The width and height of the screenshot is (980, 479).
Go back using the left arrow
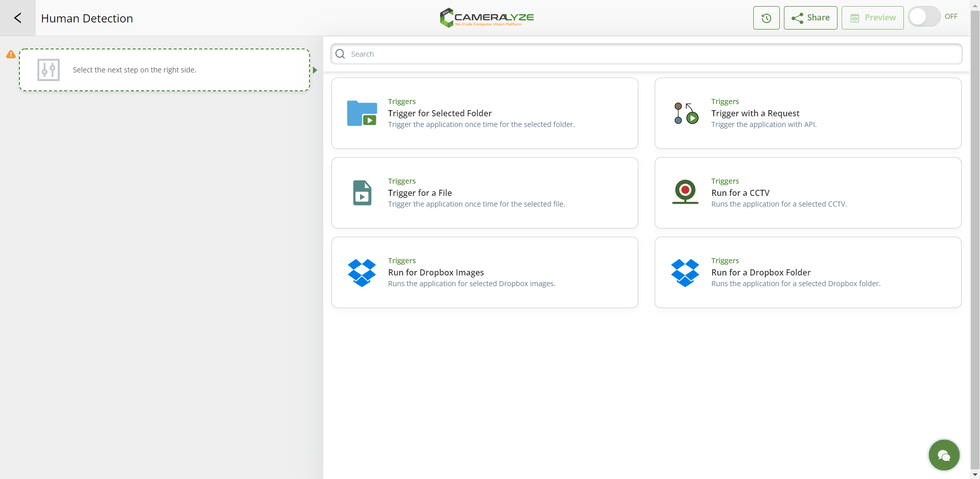[x=18, y=18]
